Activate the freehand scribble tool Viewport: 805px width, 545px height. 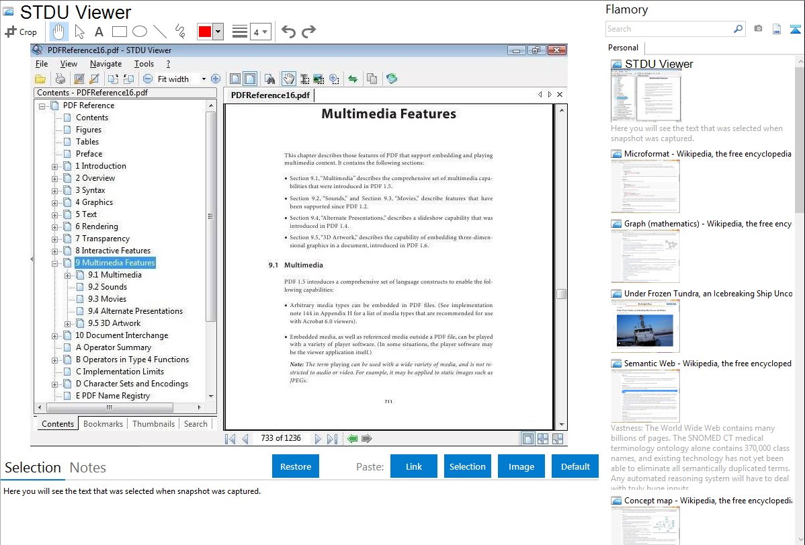point(179,32)
